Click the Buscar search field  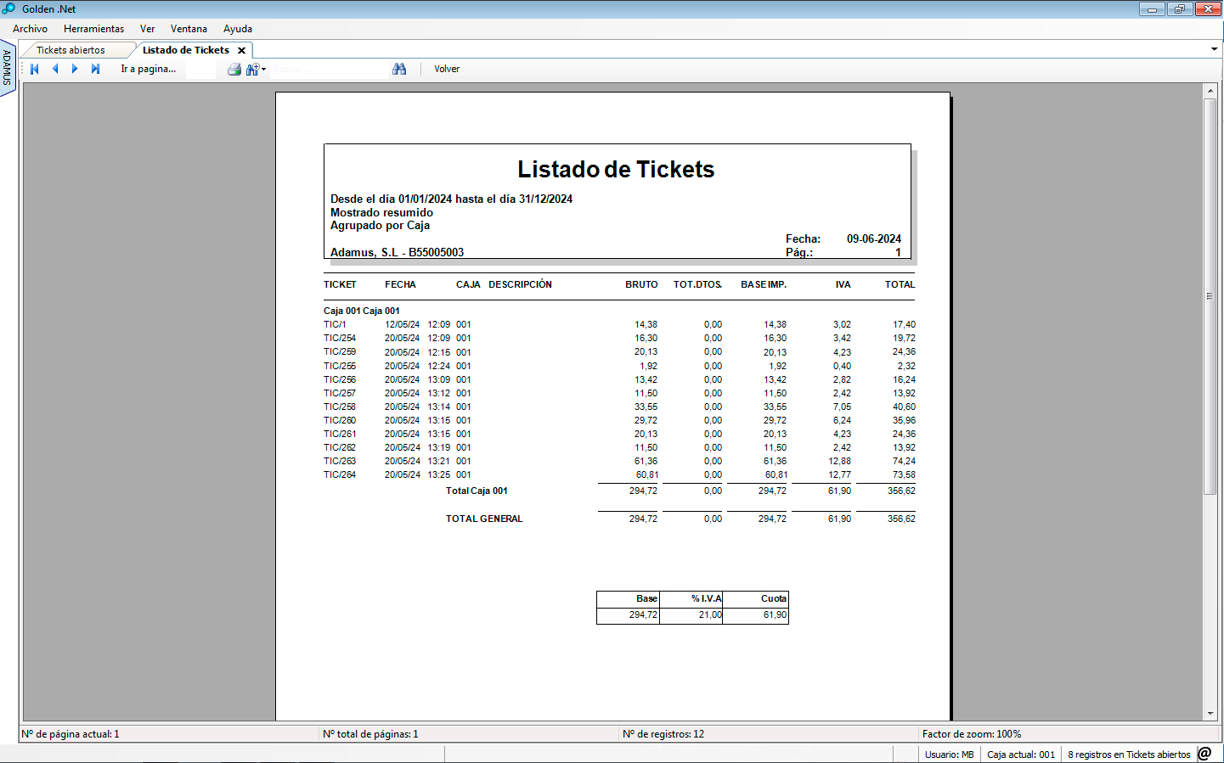tap(329, 69)
